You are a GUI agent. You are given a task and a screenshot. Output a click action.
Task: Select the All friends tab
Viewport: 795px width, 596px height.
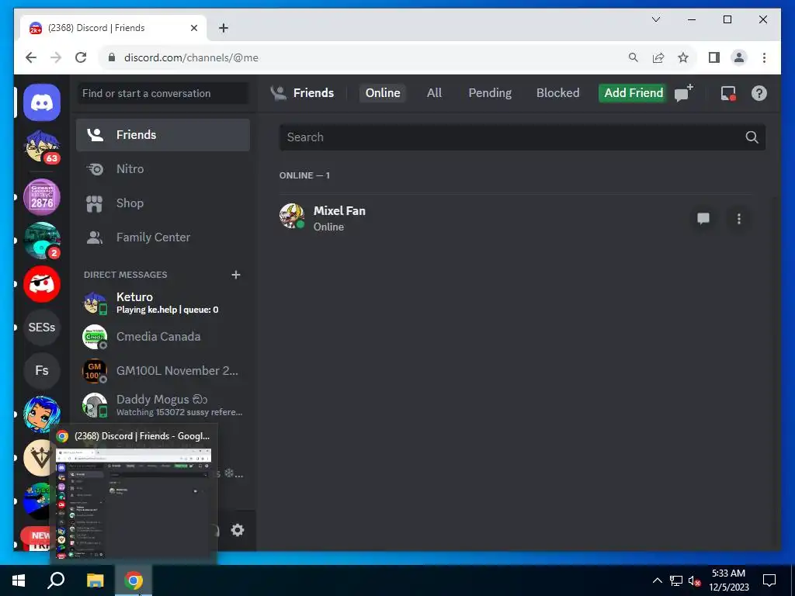pos(434,93)
